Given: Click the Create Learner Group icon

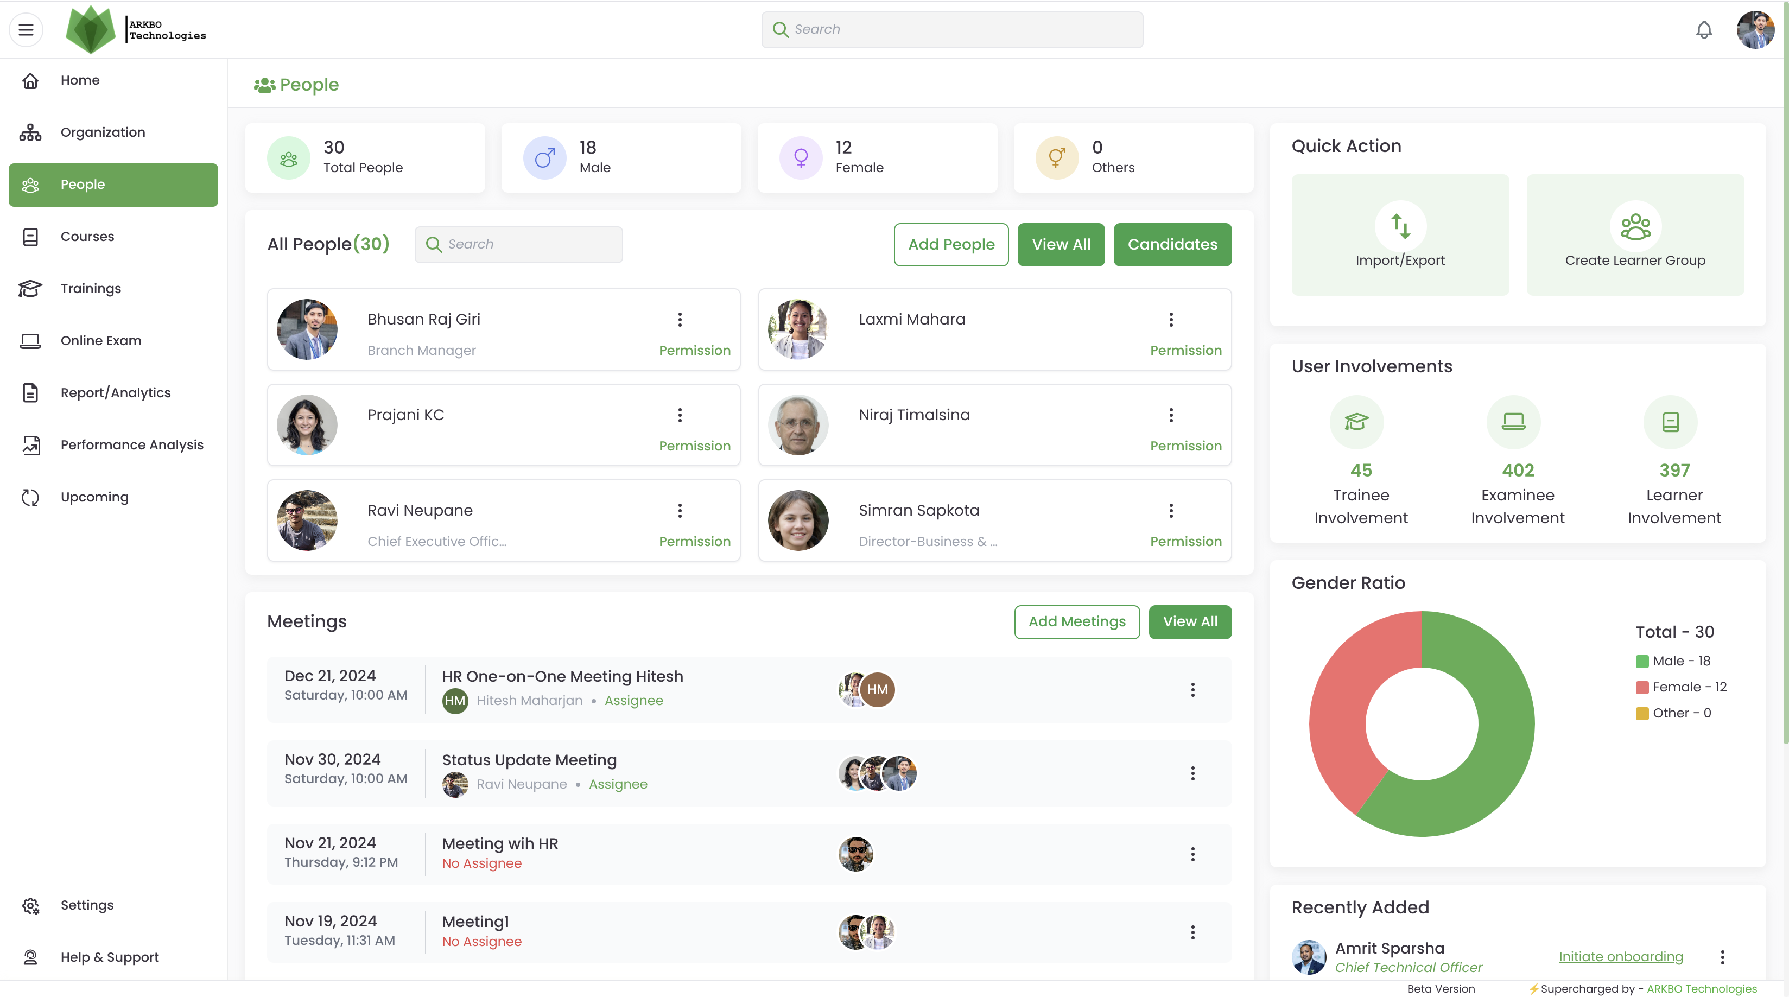Looking at the screenshot, I should pos(1635,226).
